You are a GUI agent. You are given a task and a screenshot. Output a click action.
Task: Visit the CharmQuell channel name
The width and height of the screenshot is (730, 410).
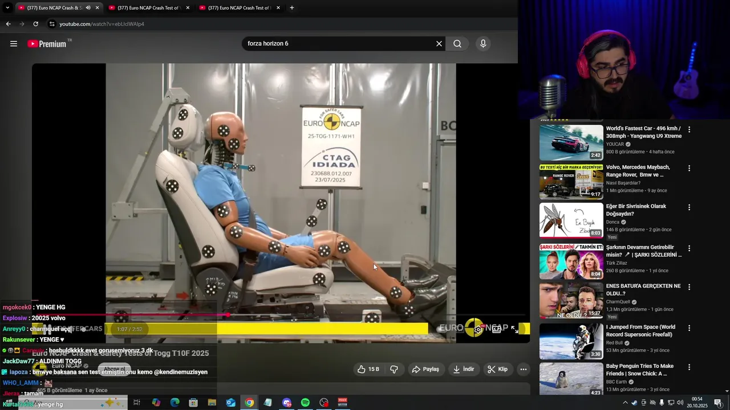pyautogui.click(x=618, y=302)
